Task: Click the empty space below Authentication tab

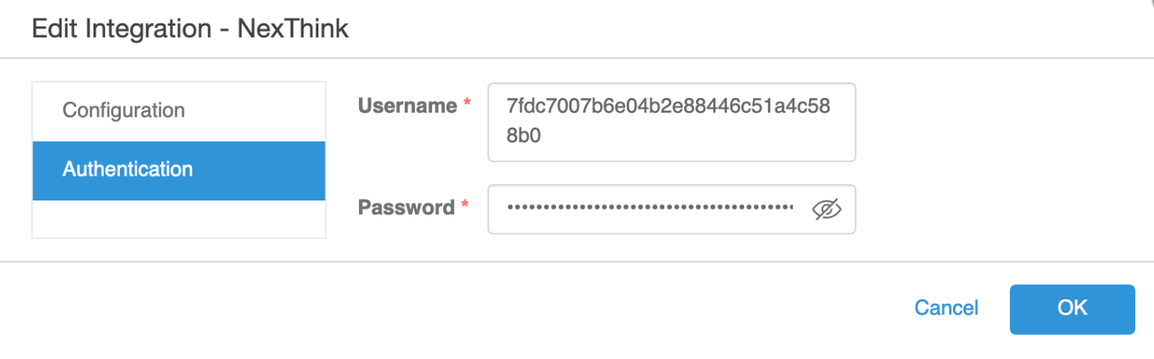Action: pyautogui.click(x=178, y=218)
